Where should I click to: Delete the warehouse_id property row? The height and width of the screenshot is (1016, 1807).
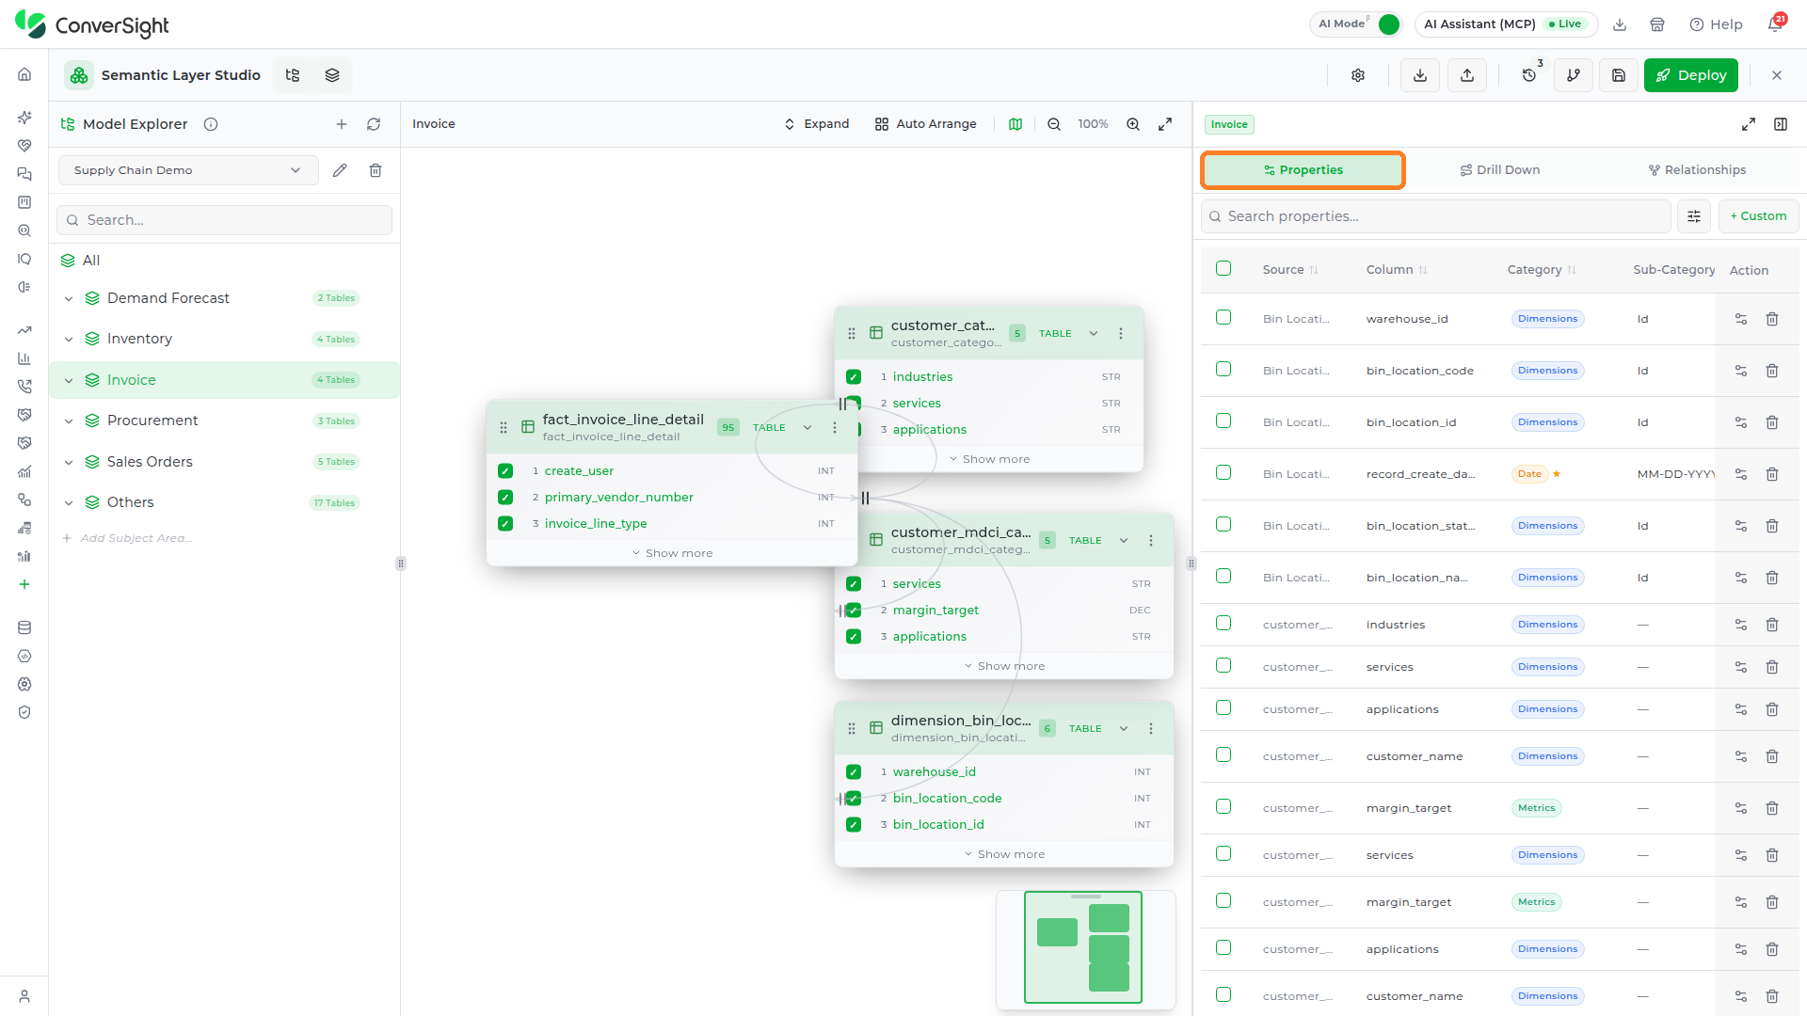point(1772,319)
